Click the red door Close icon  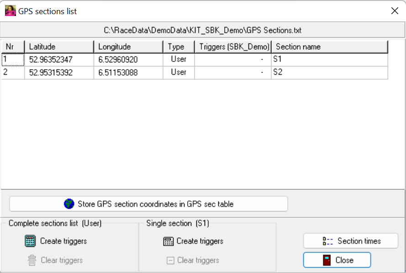click(x=327, y=260)
